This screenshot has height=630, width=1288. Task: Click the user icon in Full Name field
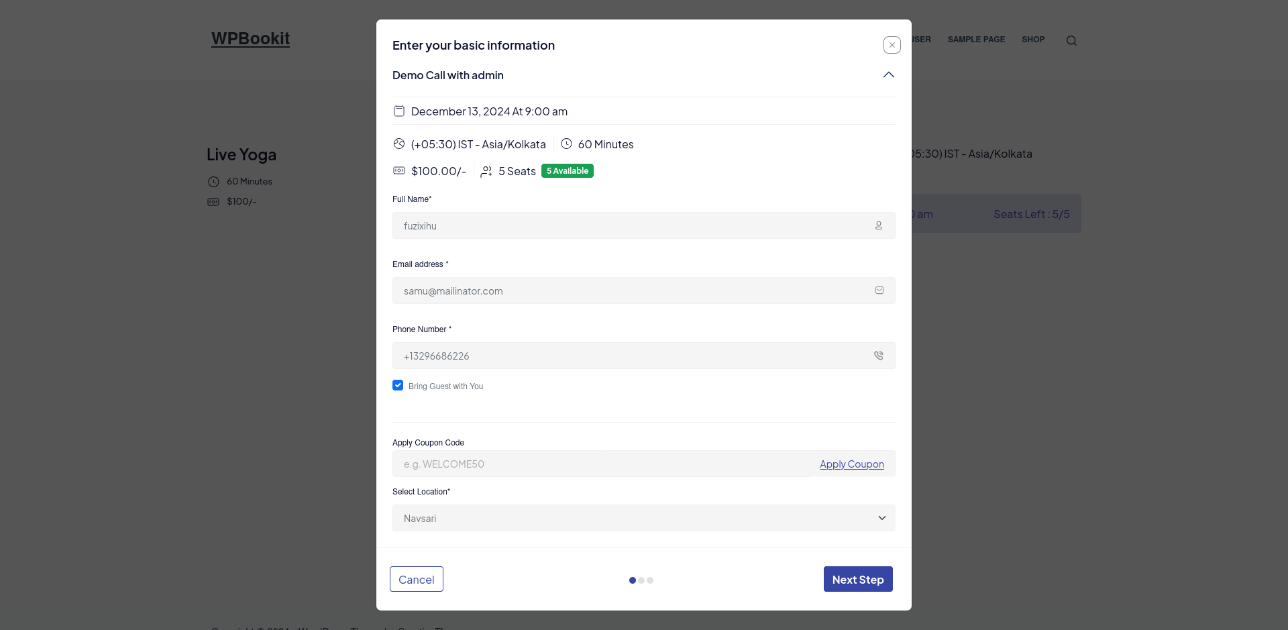click(878, 225)
